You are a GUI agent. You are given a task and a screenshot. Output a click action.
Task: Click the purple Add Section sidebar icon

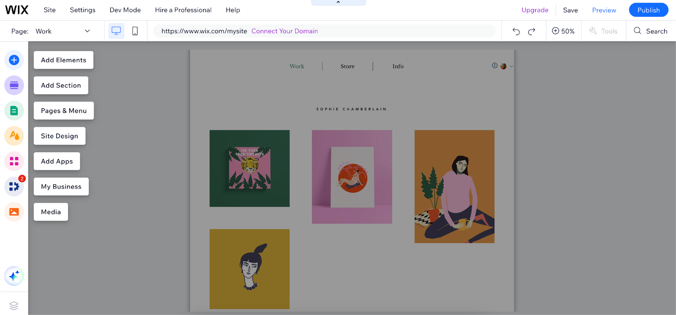pos(14,85)
